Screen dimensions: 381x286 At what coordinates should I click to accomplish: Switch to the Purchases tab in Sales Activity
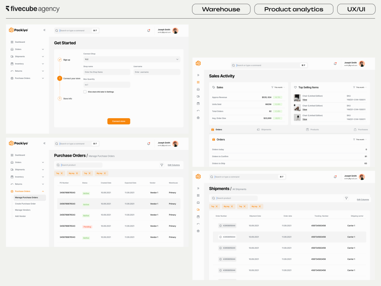pyautogui.click(x=361, y=130)
